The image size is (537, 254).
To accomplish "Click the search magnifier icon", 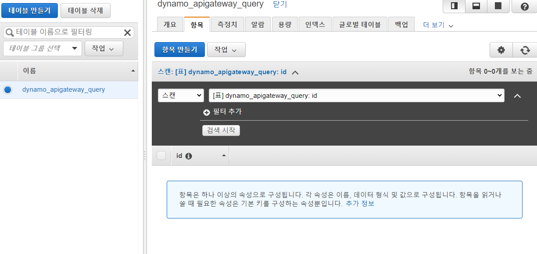I will [10, 32].
